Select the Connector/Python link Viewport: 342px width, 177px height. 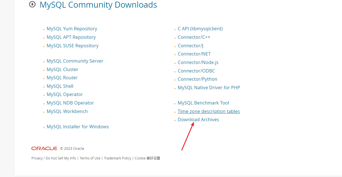click(x=198, y=79)
